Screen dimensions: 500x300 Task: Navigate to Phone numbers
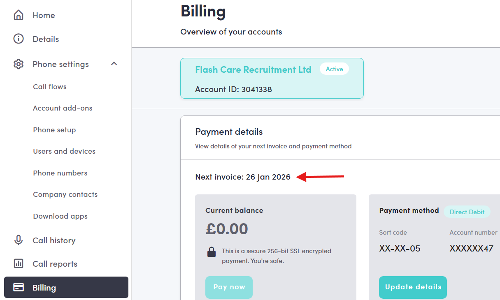point(60,173)
